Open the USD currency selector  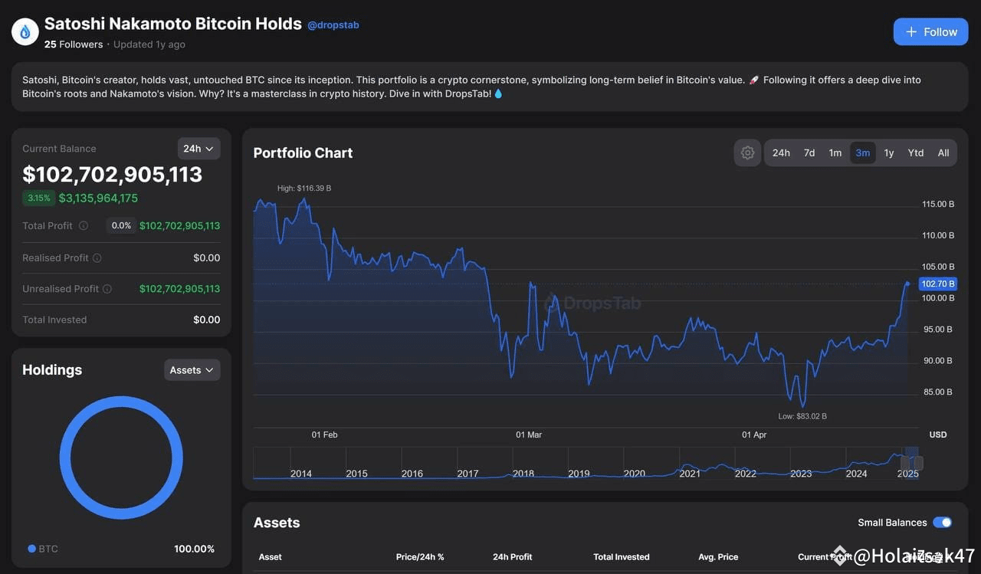[x=937, y=435]
